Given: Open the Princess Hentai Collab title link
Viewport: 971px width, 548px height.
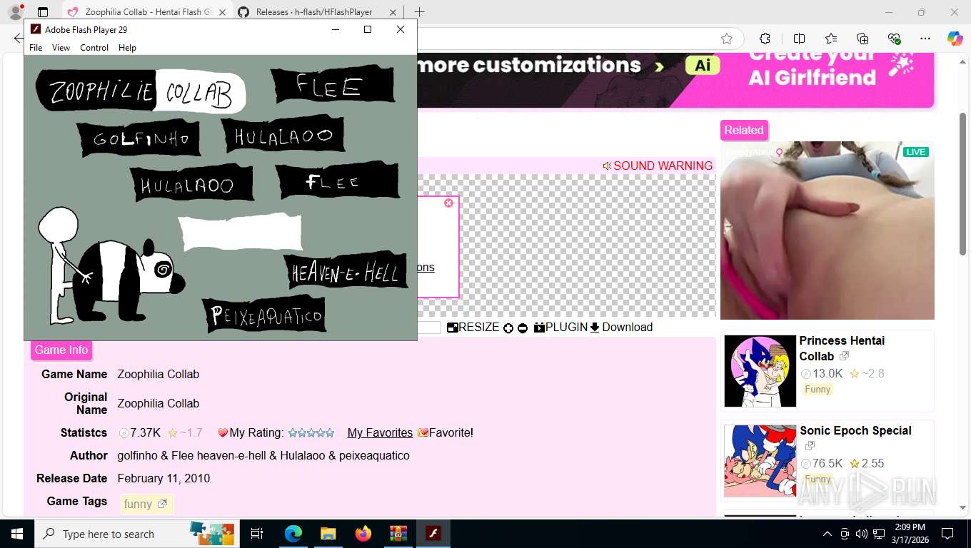Looking at the screenshot, I should pos(842,348).
